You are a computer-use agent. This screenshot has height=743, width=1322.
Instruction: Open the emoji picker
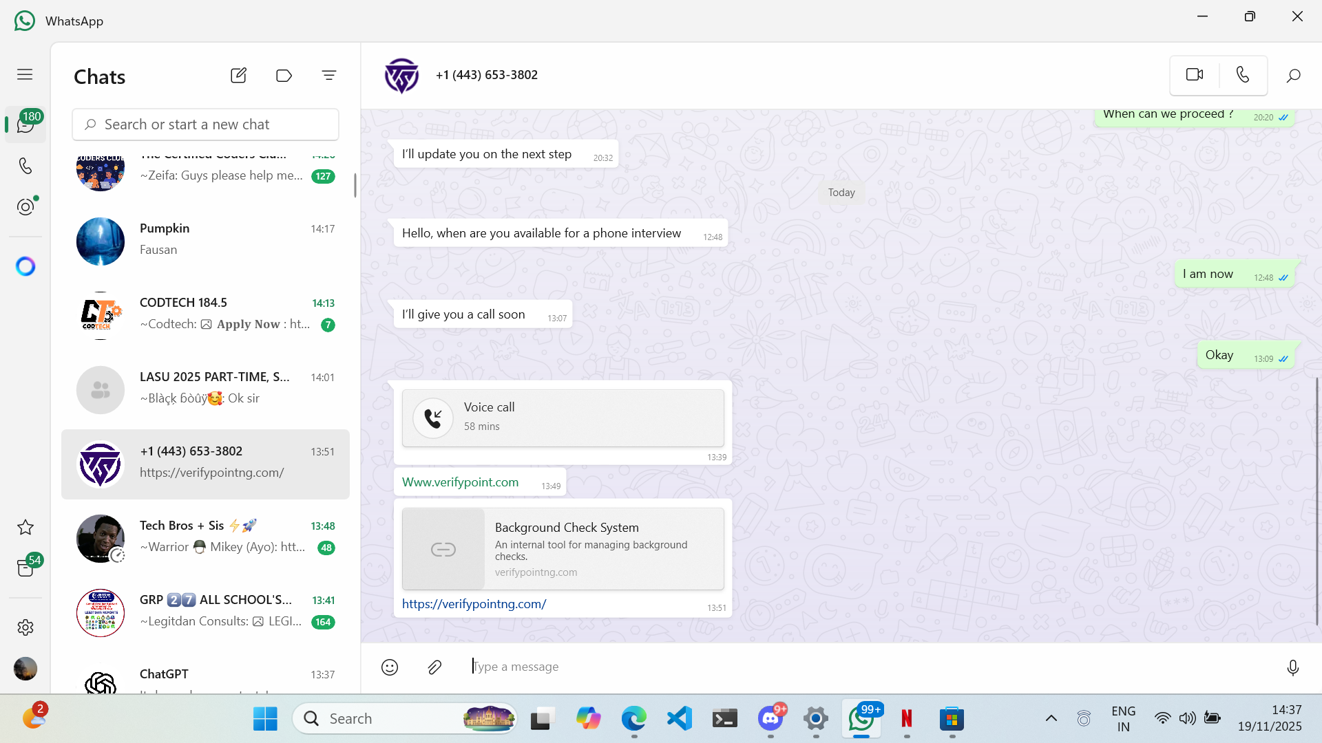click(390, 667)
